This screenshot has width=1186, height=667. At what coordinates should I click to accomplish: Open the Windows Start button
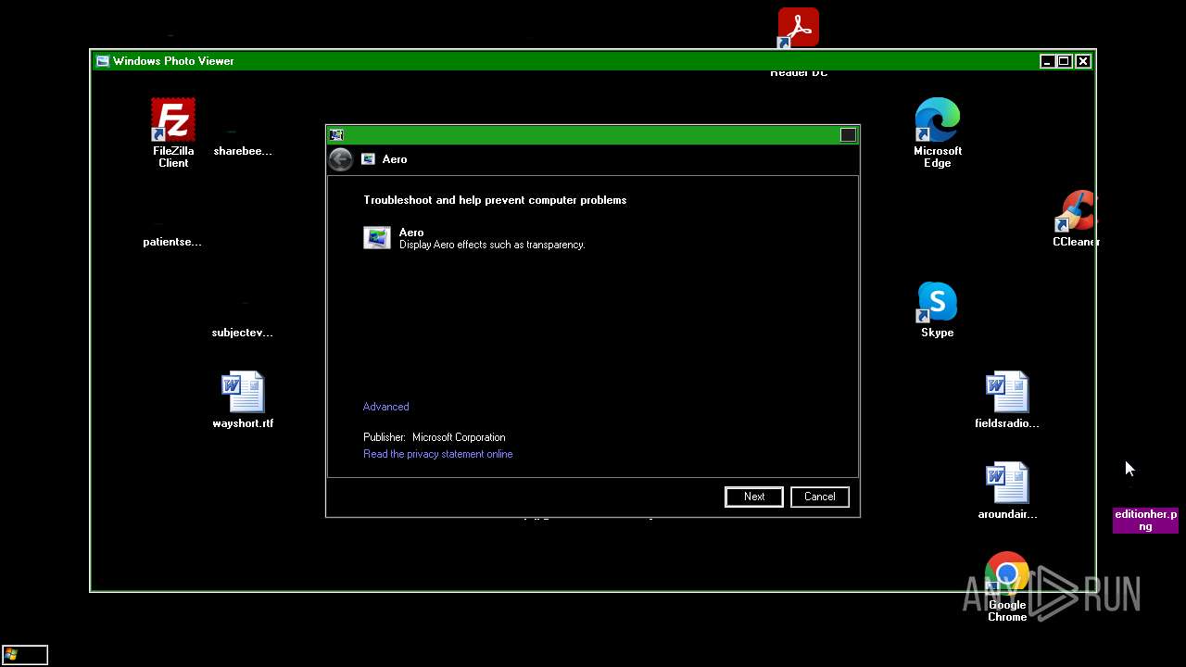click(24, 655)
